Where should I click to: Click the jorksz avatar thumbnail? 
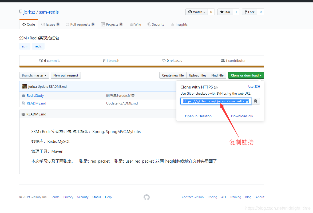pyautogui.click(x=24, y=86)
